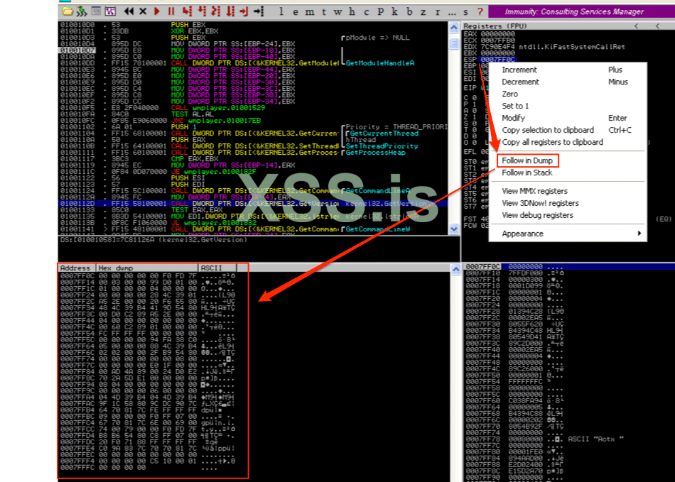Screen dimensions: 675x482
Task: Open the log window with 'l' button
Action: pyautogui.click(x=281, y=11)
